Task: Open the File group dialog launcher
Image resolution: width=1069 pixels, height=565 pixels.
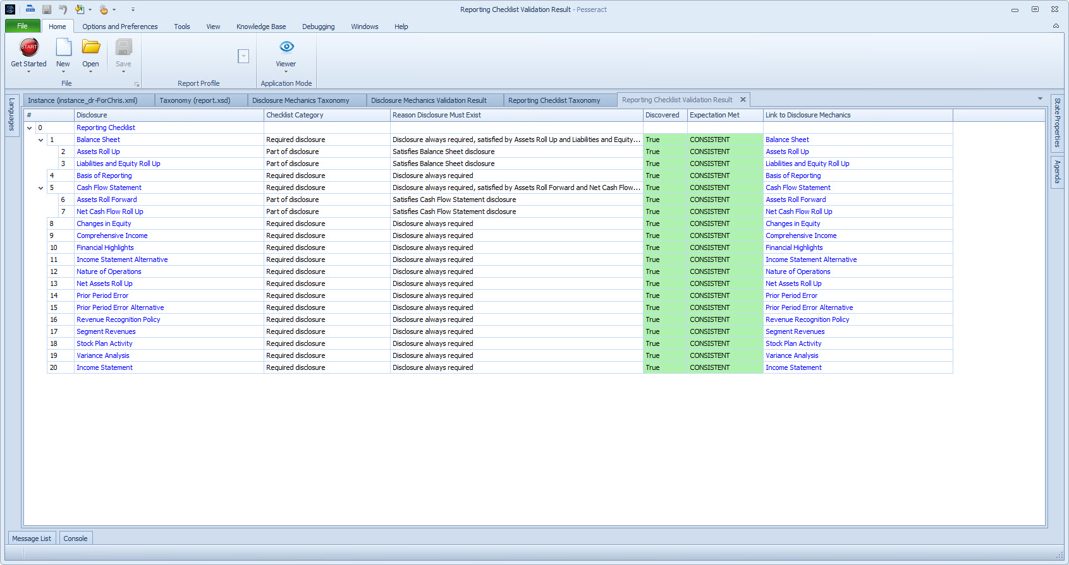Action: pos(137,84)
